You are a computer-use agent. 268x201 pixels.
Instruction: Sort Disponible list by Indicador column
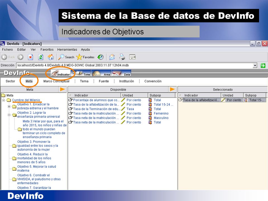click(x=95, y=95)
